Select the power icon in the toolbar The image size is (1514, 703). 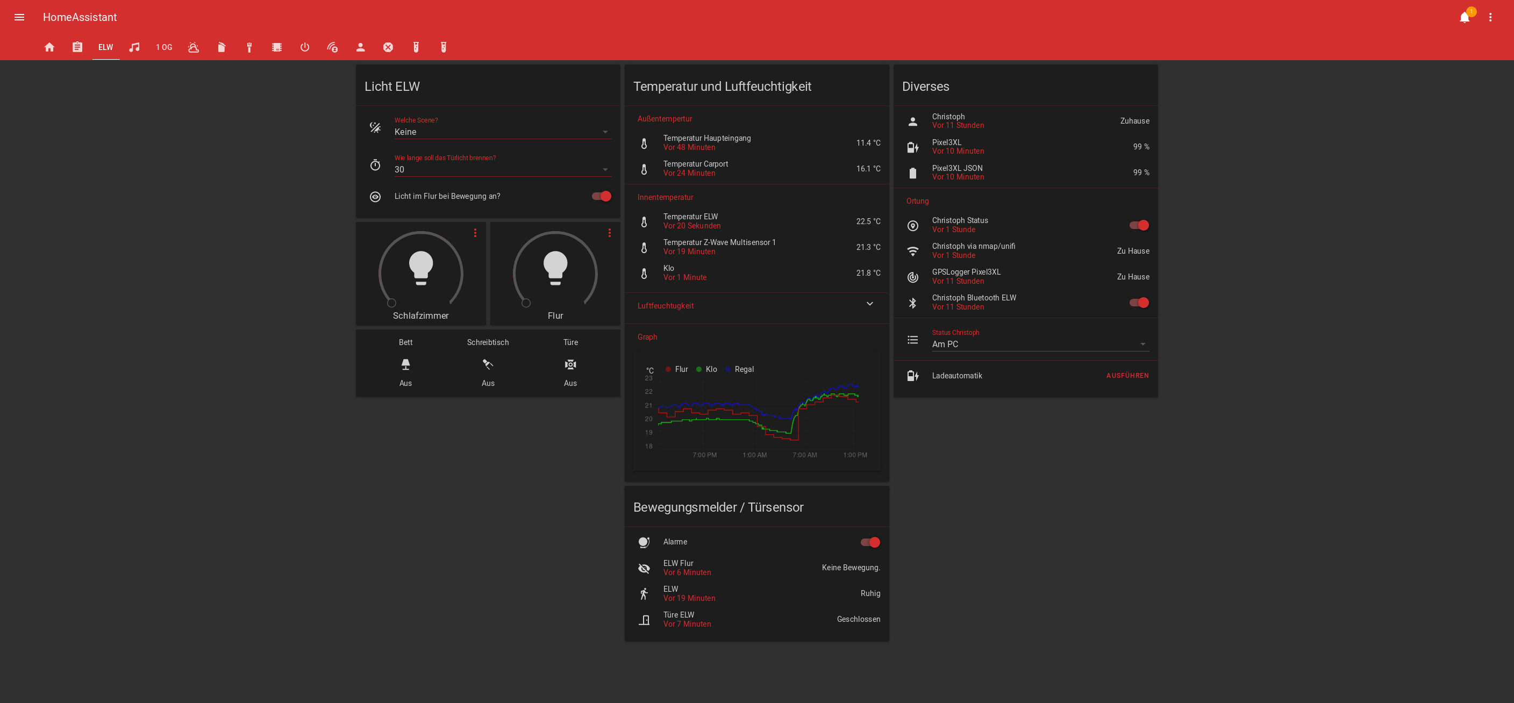click(305, 47)
